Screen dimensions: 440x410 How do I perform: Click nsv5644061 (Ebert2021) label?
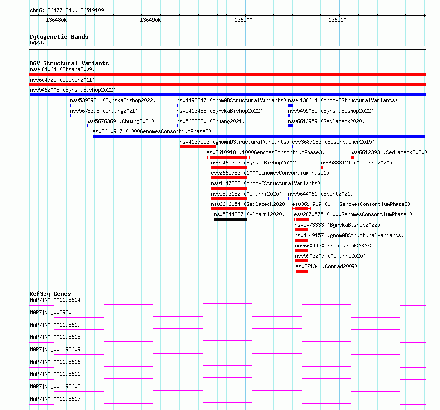coord(320,194)
